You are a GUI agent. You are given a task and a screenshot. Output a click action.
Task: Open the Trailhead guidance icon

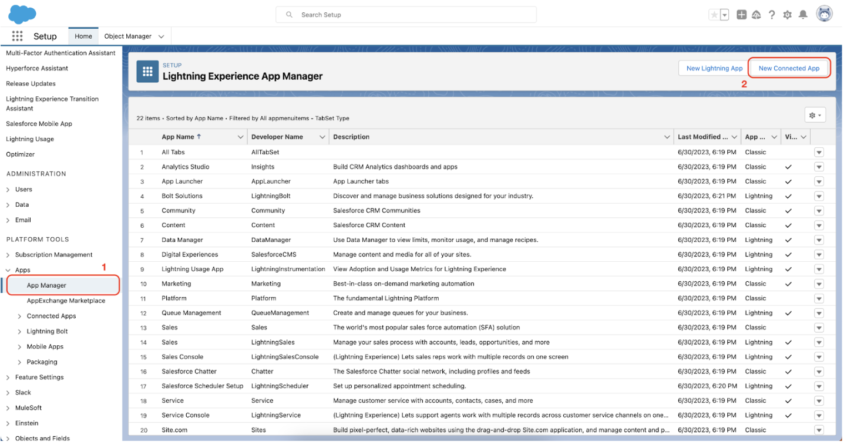(757, 15)
